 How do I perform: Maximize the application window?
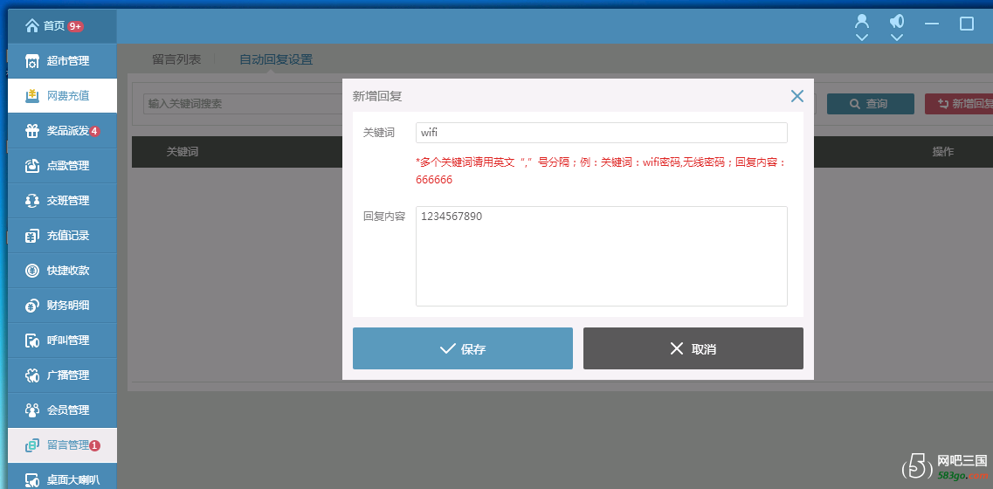(x=967, y=24)
